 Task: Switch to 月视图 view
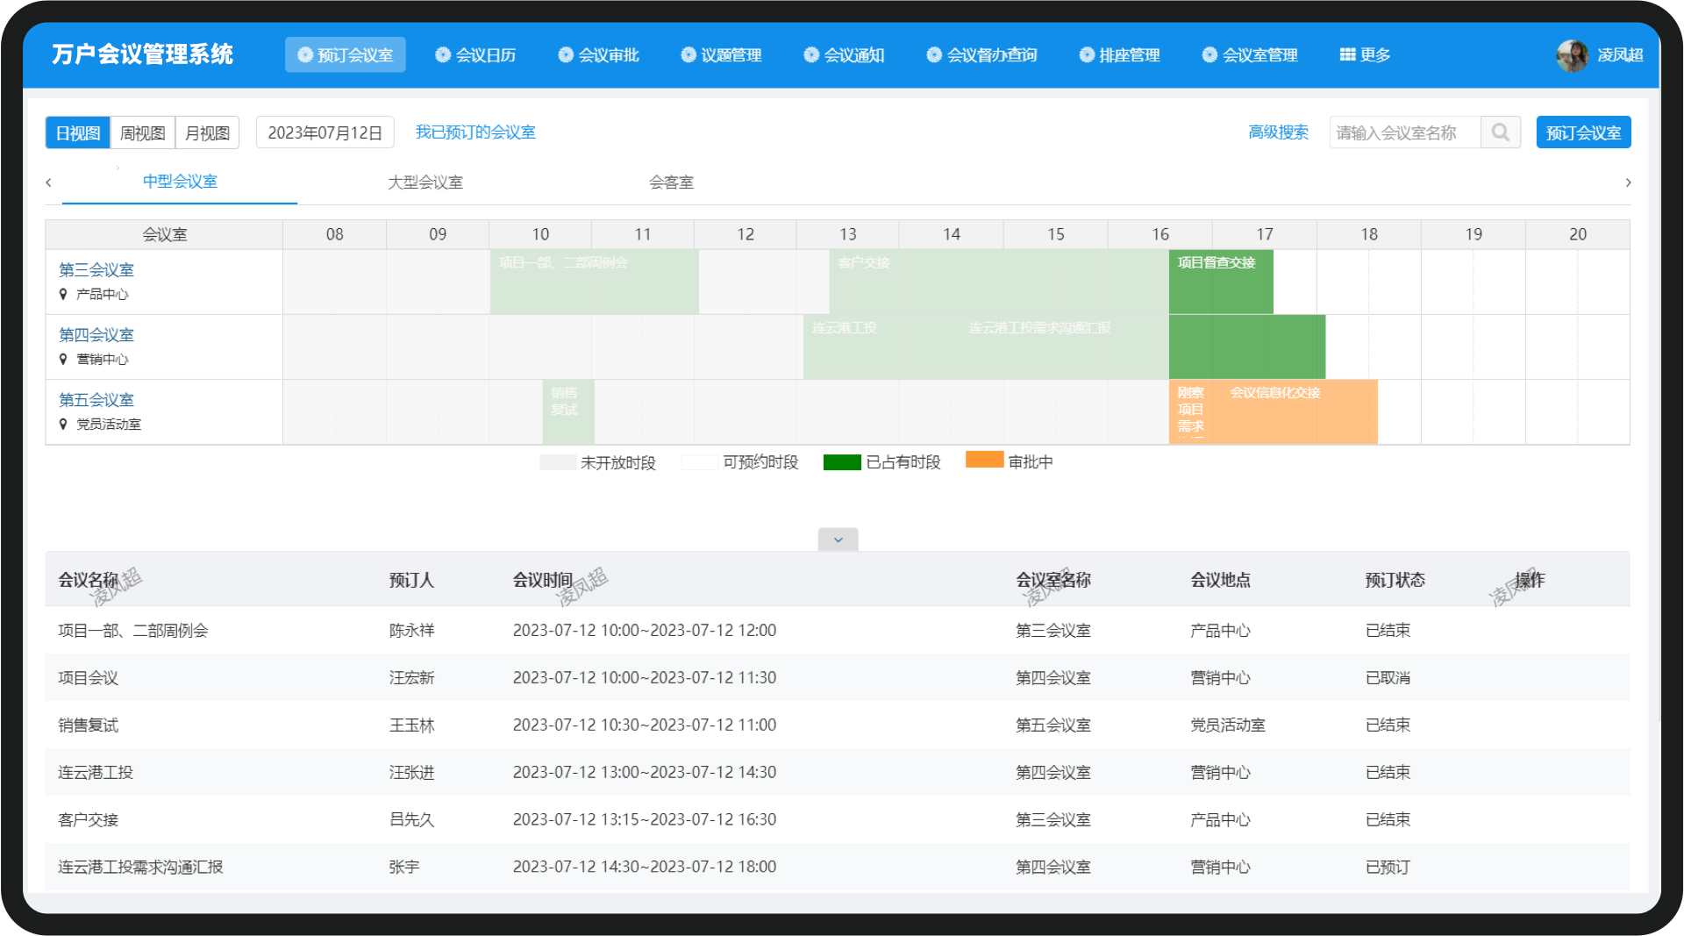pyautogui.click(x=207, y=132)
